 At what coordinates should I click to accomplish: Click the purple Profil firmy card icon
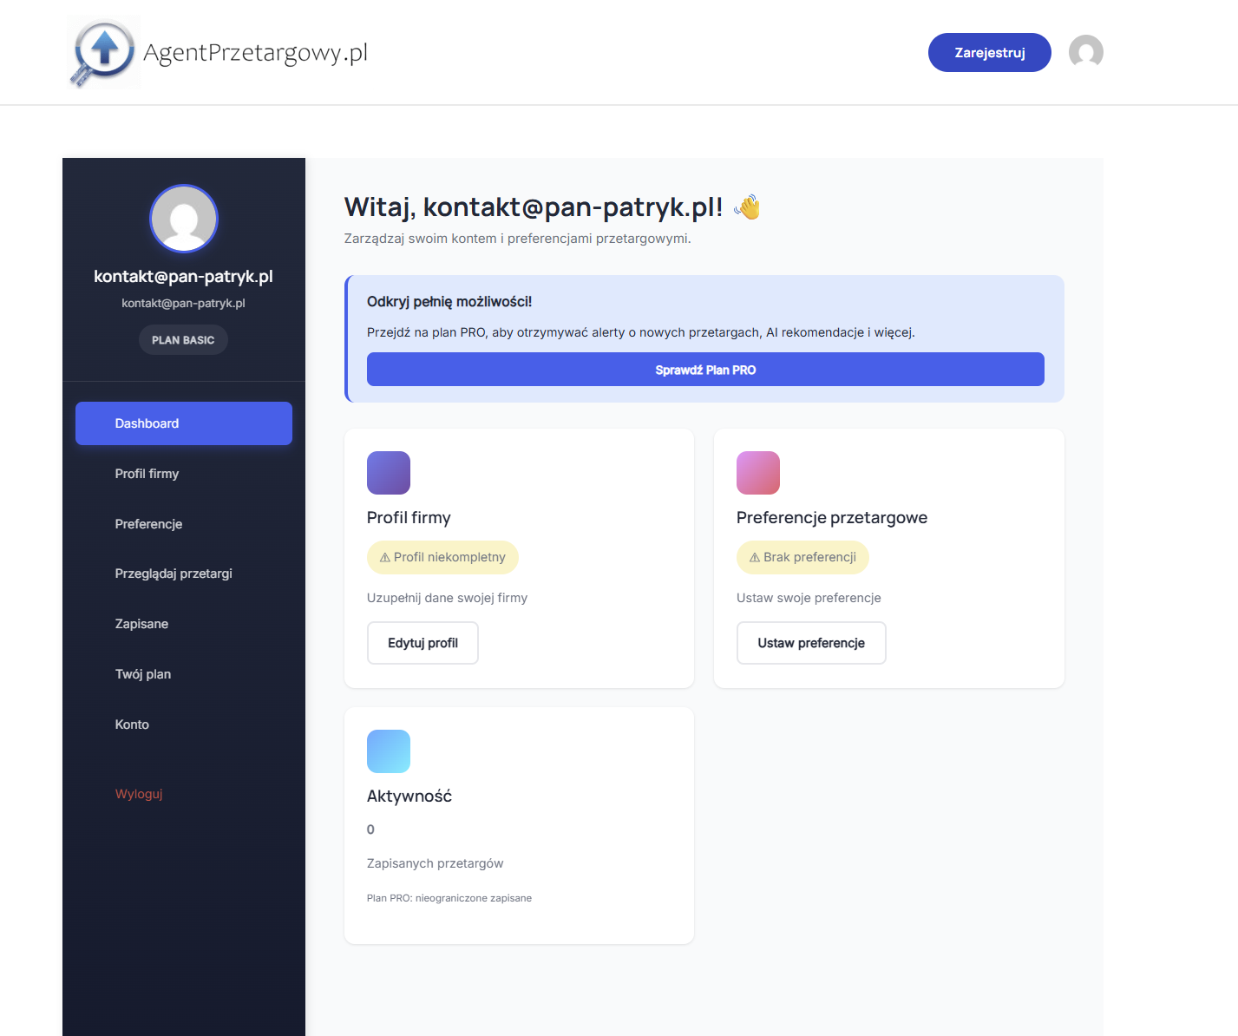point(389,473)
